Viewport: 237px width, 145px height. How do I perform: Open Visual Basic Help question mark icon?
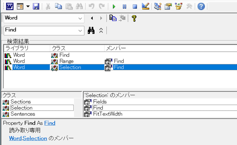pyautogui.click(x=201, y=6)
